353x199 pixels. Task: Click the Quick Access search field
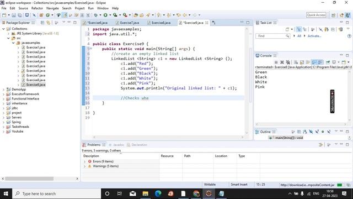click(316, 15)
